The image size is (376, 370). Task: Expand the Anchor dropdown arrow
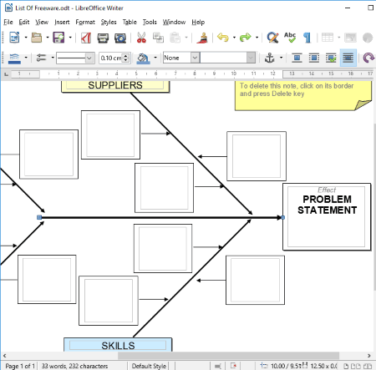(281, 58)
